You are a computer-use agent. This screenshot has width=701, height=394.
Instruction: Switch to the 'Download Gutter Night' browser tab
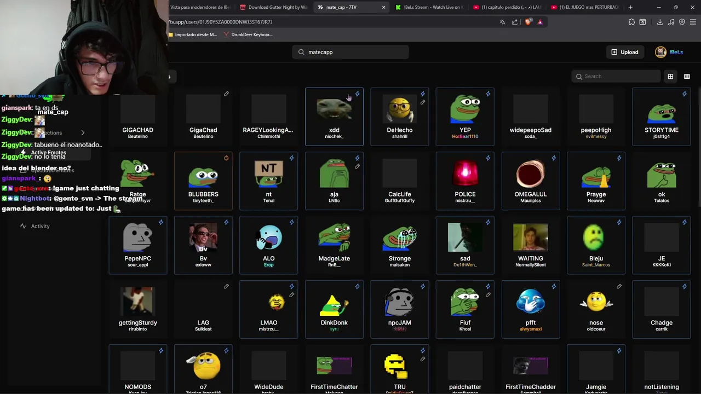(x=273, y=7)
